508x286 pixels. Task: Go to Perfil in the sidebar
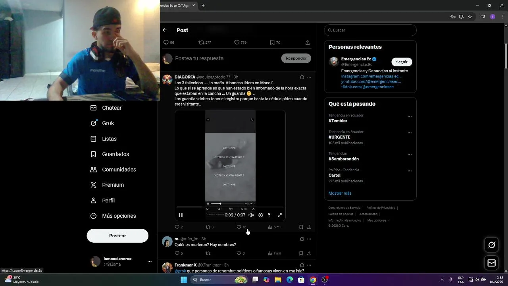103,201
